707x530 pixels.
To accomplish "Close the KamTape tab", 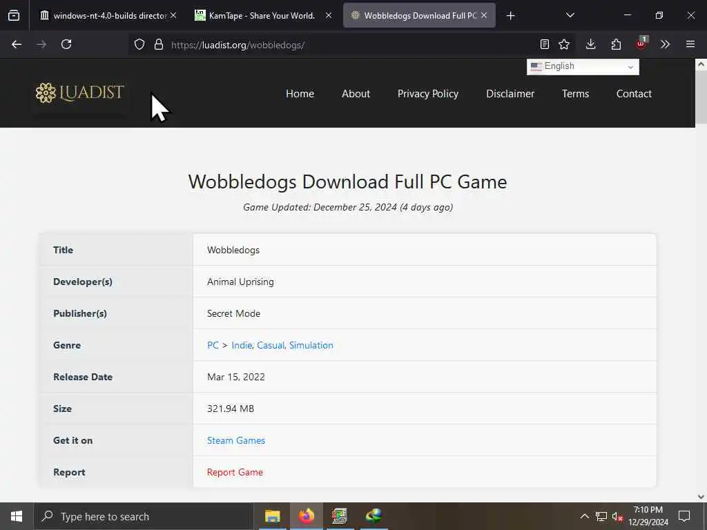I will tap(329, 15).
